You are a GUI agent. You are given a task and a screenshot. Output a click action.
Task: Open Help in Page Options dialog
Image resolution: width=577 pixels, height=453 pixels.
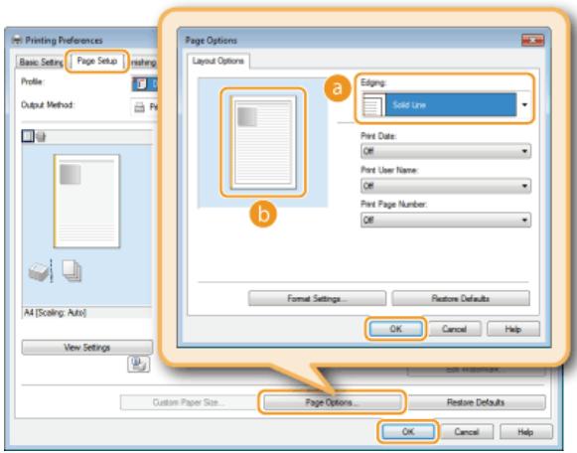513,329
